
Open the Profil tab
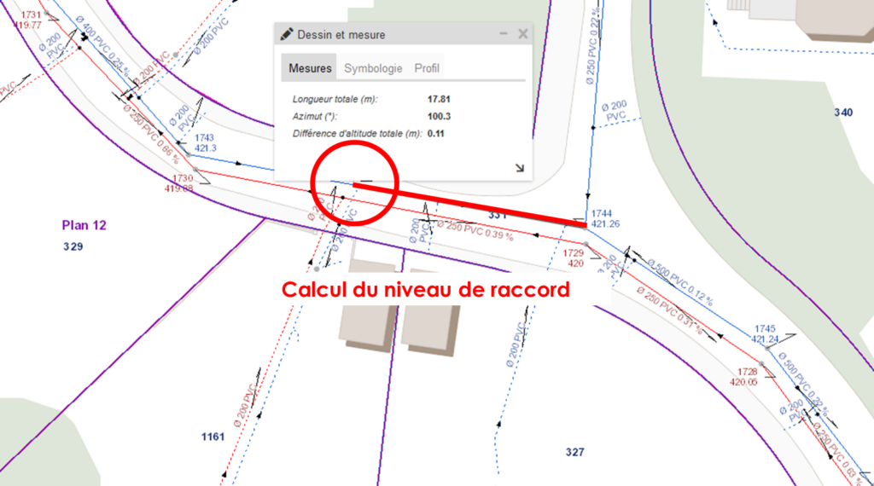coord(427,68)
